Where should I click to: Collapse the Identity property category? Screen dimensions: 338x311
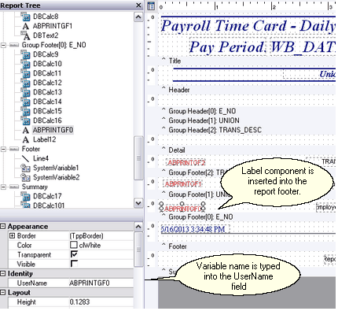pos(3,273)
